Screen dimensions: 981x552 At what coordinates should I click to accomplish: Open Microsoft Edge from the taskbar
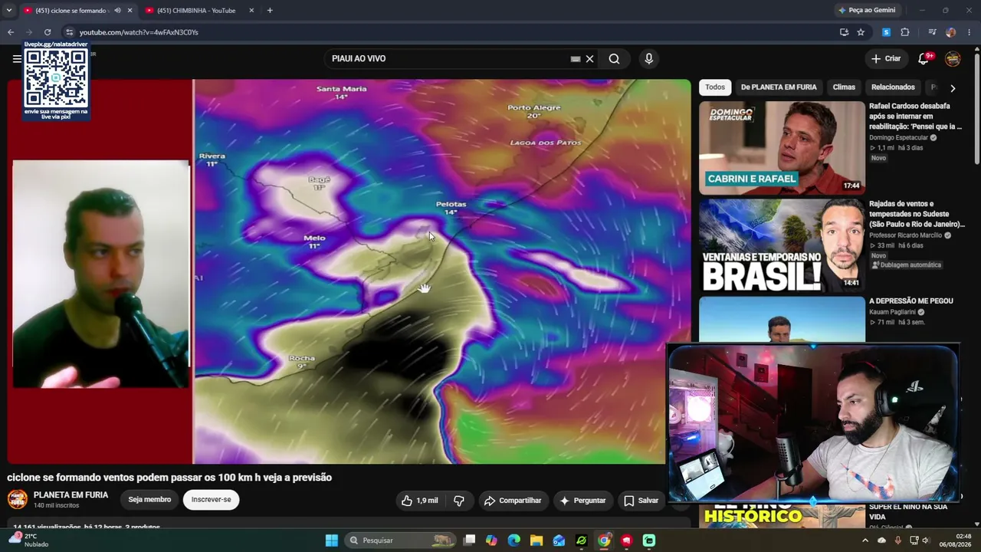pyautogui.click(x=514, y=540)
